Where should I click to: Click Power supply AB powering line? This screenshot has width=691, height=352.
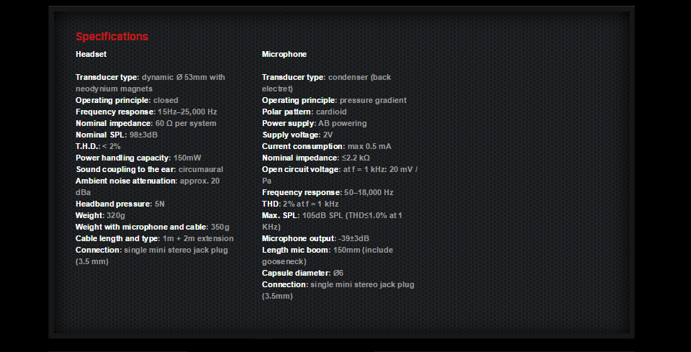coord(315,123)
